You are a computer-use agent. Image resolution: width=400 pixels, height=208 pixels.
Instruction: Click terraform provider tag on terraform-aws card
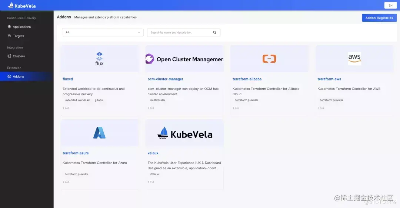(331, 100)
